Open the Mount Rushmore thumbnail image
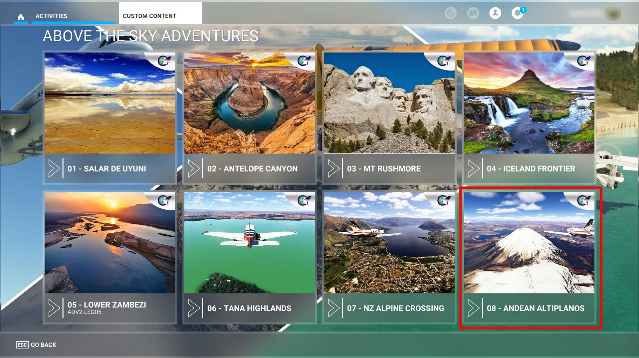The width and height of the screenshot is (639, 358). click(389, 103)
